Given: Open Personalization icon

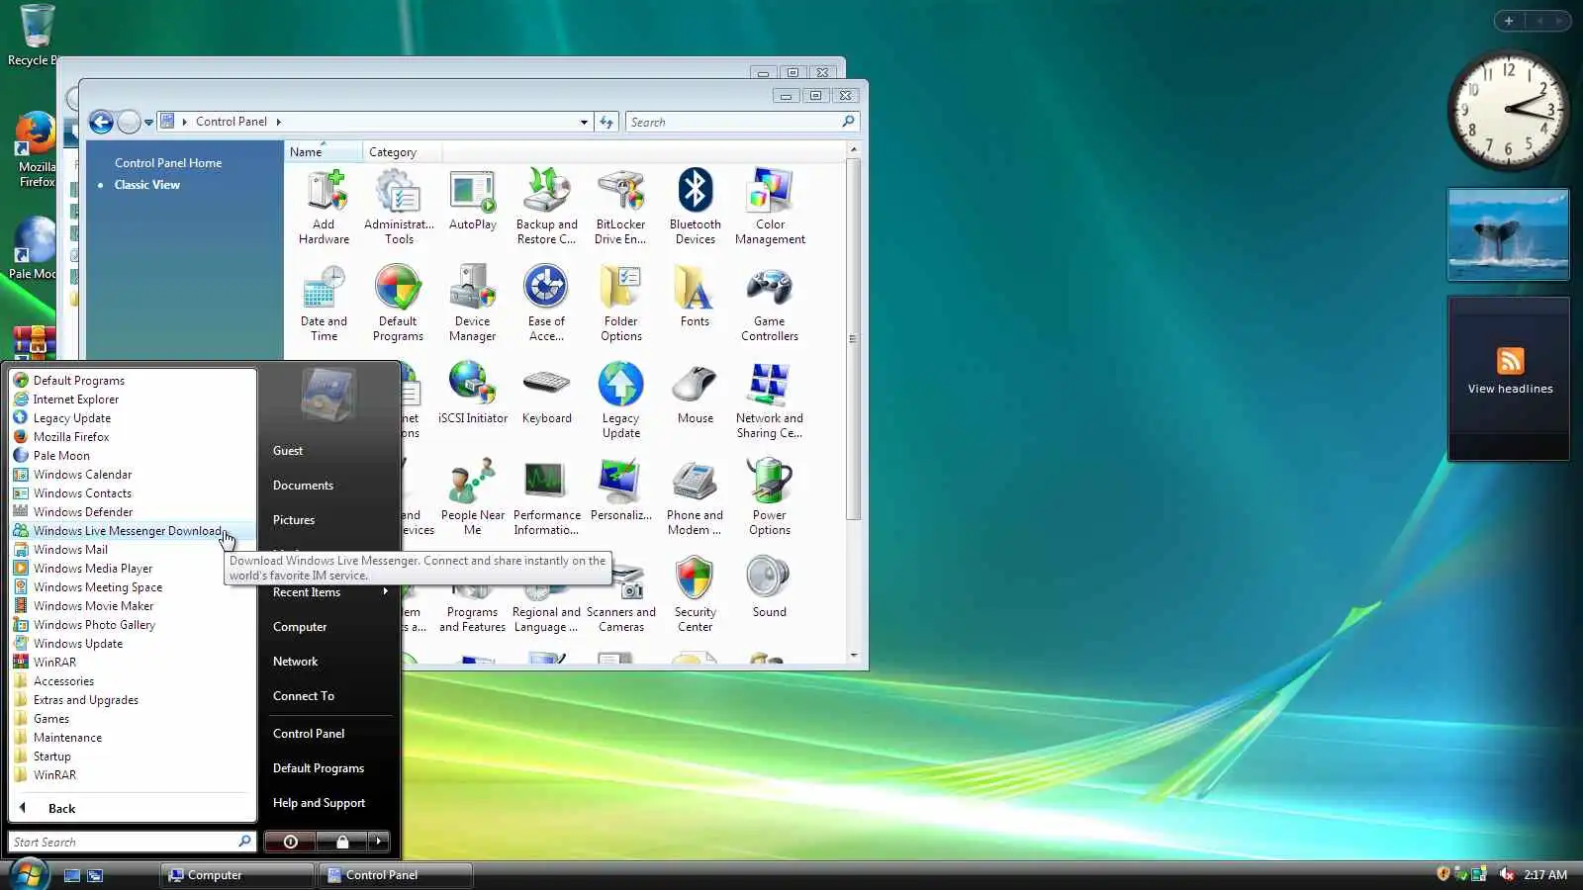Looking at the screenshot, I should 621,489.
